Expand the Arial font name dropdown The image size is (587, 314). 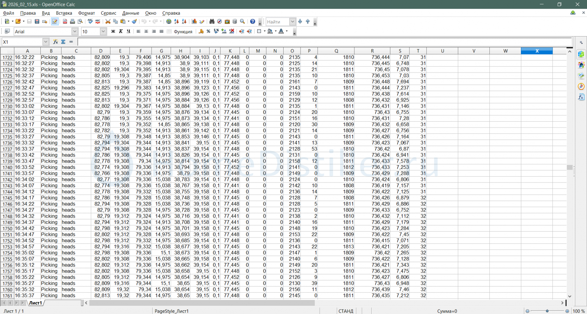click(74, 32)
